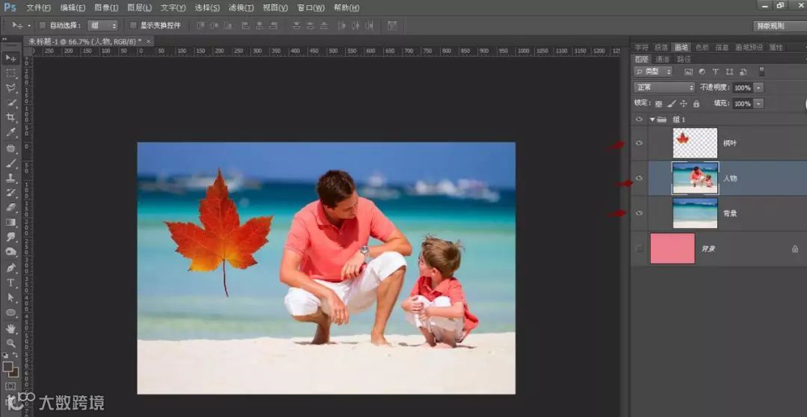Select the Clone Stamp tool
This screenshot has height=417, width=807.
point(10,178)
